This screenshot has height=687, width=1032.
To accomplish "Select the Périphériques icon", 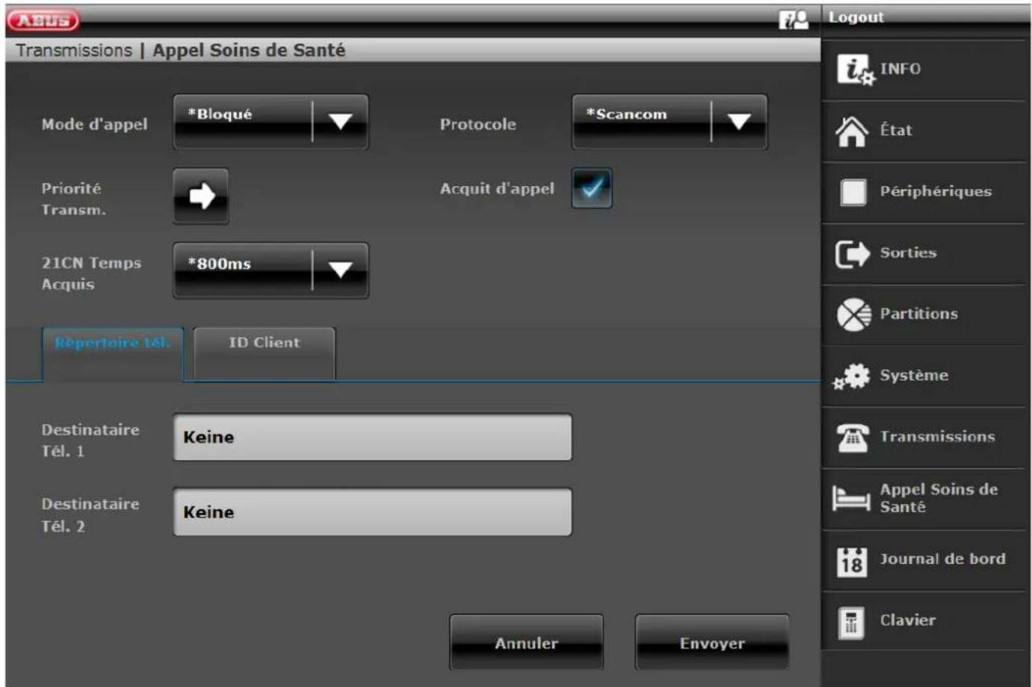I will click(853, 192).
